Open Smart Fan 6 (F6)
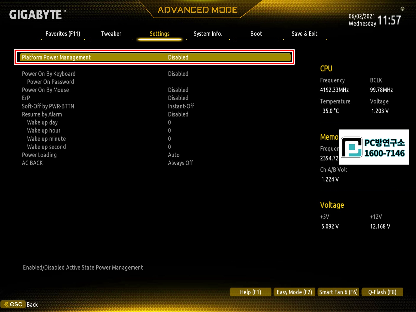 click(338, 292)
